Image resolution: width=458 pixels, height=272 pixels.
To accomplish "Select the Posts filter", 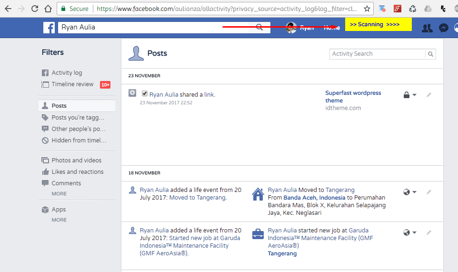I will [77, 106].
